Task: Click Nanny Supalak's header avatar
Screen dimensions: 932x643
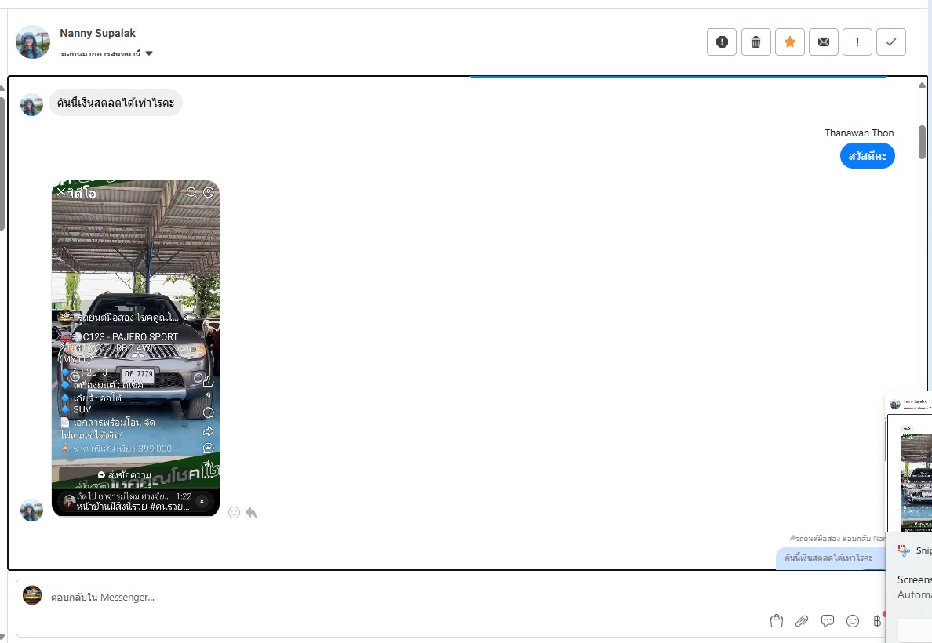Action: (33, 42)
